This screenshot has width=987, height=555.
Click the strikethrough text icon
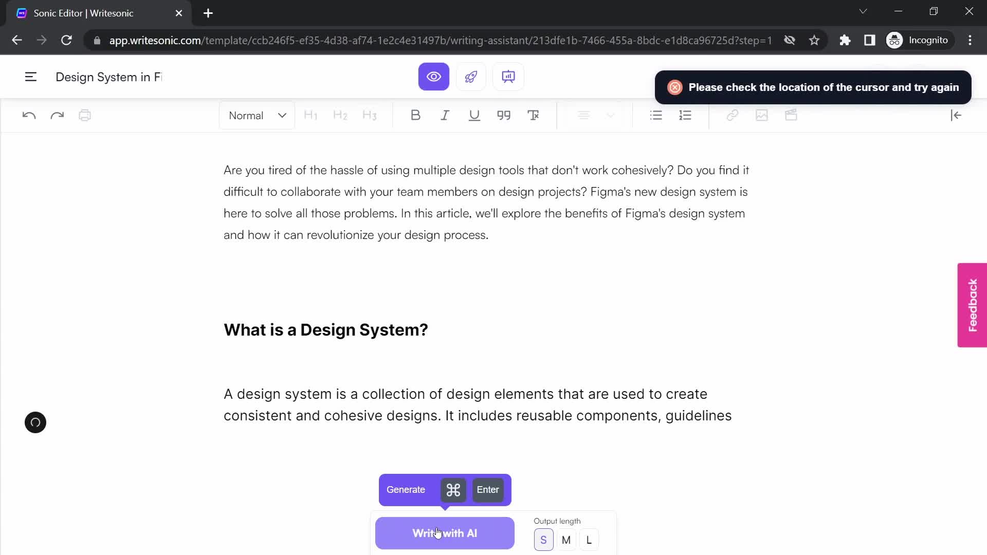(535, 115)
